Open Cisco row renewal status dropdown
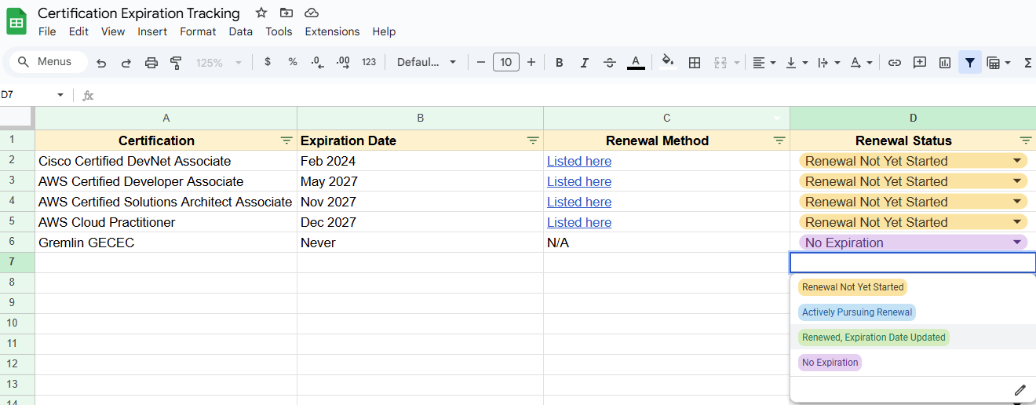This screenshot has height=405, width=1036. pyautogui.click(x=1017, y=161)
